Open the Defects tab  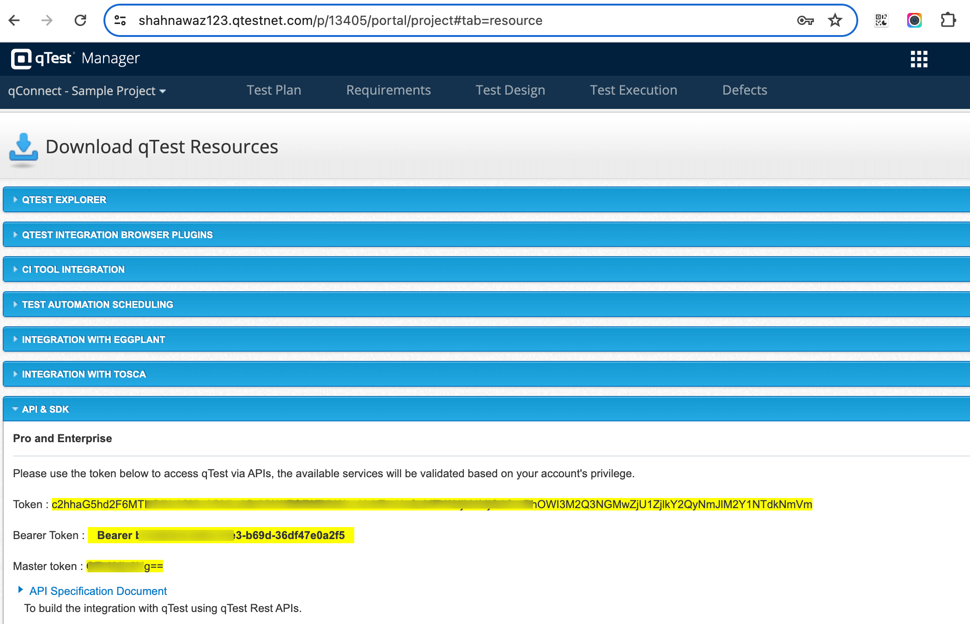pyautogui.click(x=745, y=90)
